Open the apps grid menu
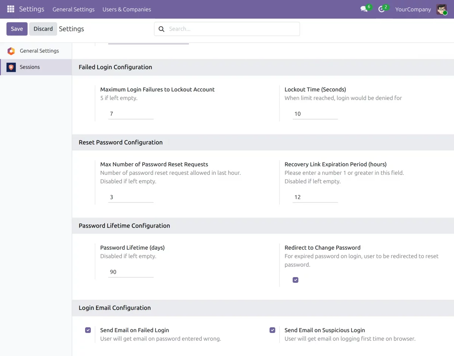 pyautogui.click(x=11, y=9)
